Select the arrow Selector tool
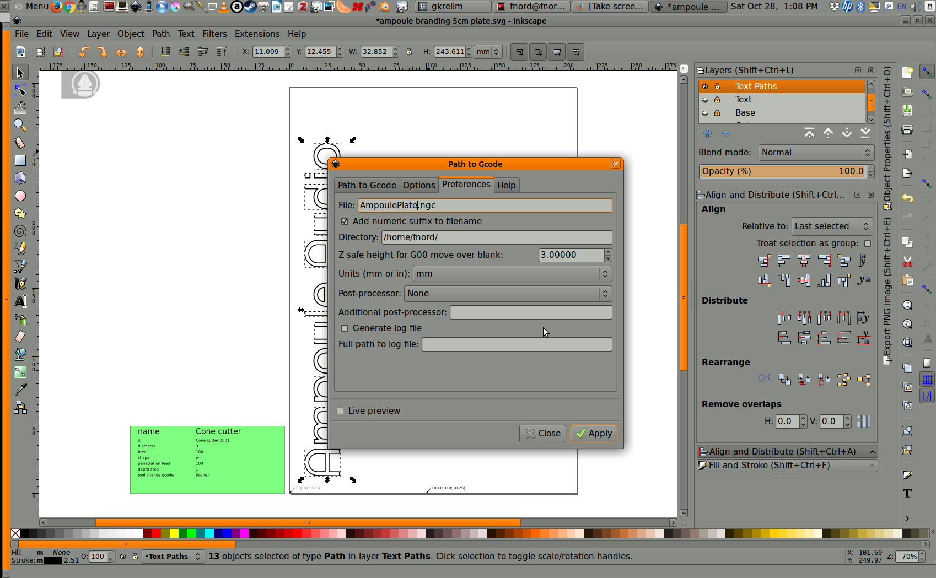This screenshot has width=936, height=578. pyautogui.click(x=20, y=72)
